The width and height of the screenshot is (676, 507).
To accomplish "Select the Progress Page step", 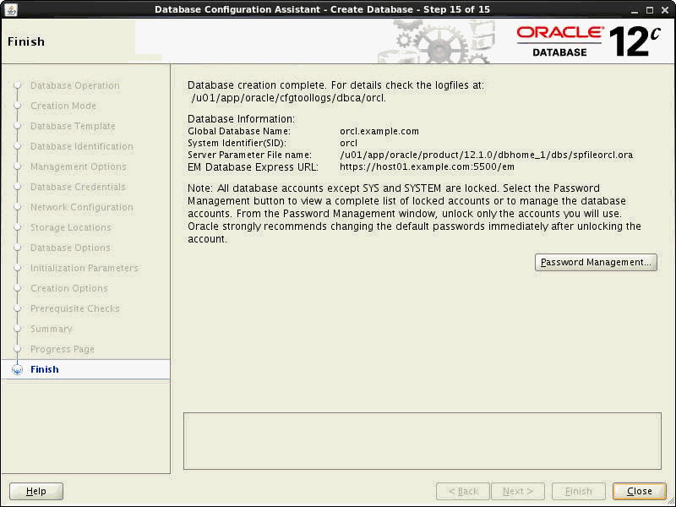I will pos(62,349).
